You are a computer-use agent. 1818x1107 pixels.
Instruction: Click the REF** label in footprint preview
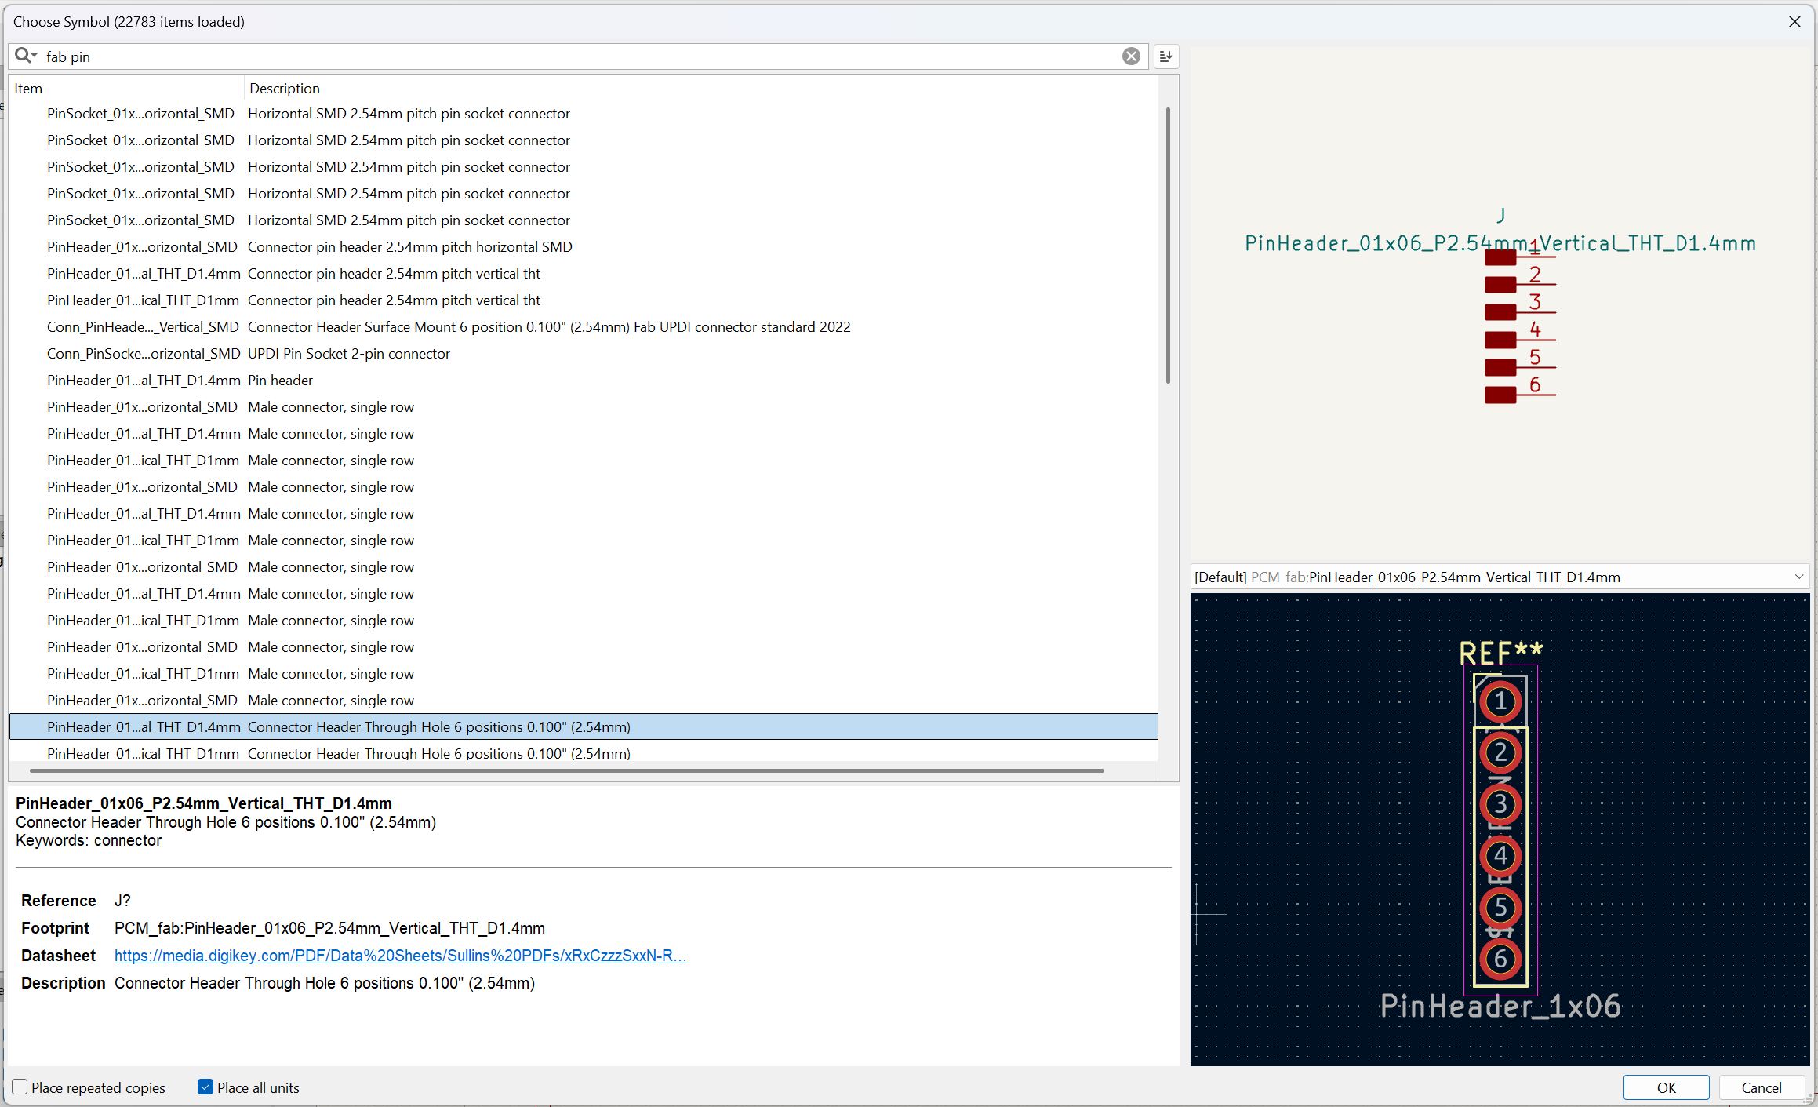[1500, 652]
